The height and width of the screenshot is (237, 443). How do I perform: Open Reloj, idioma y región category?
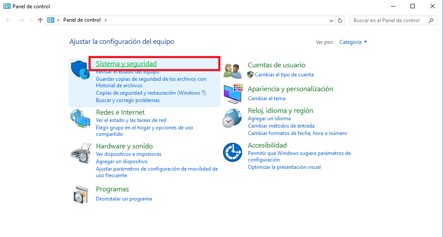click(x=280, y=111)
